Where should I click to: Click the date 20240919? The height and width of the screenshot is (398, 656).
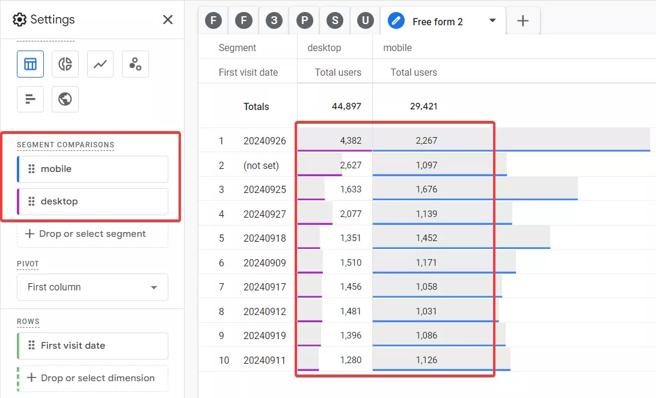[x=265, y=335]
